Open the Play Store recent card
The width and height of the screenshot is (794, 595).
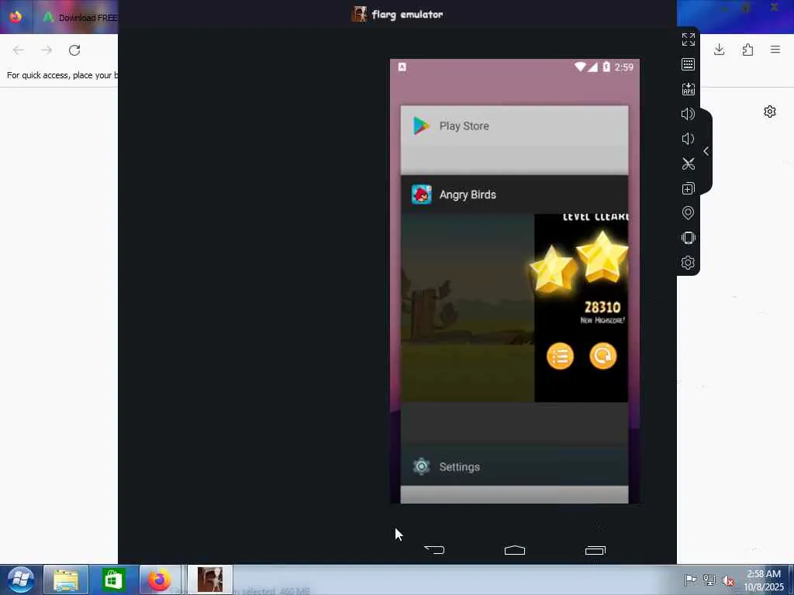pos(515,140)
